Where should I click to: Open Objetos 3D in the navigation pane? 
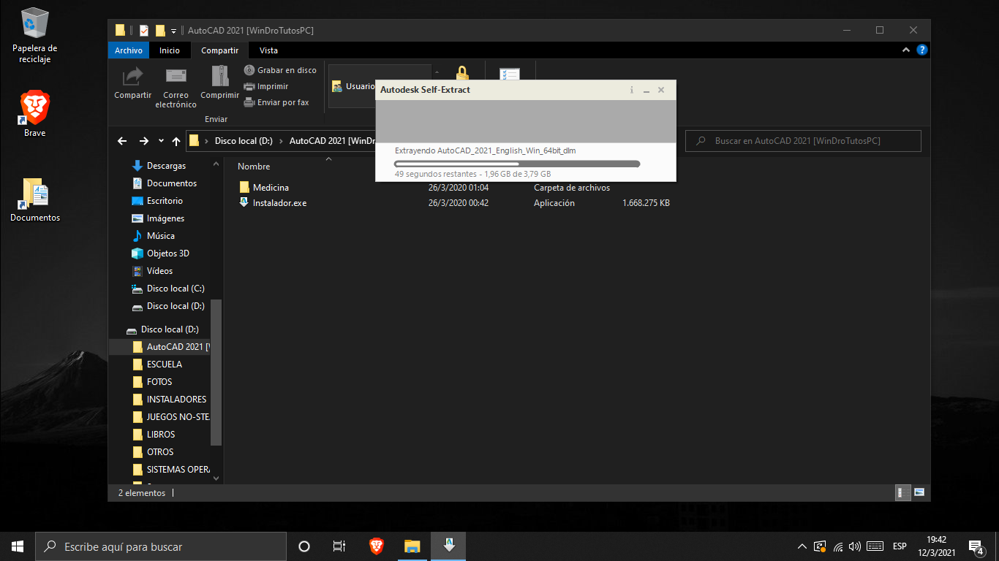point(167,253)
